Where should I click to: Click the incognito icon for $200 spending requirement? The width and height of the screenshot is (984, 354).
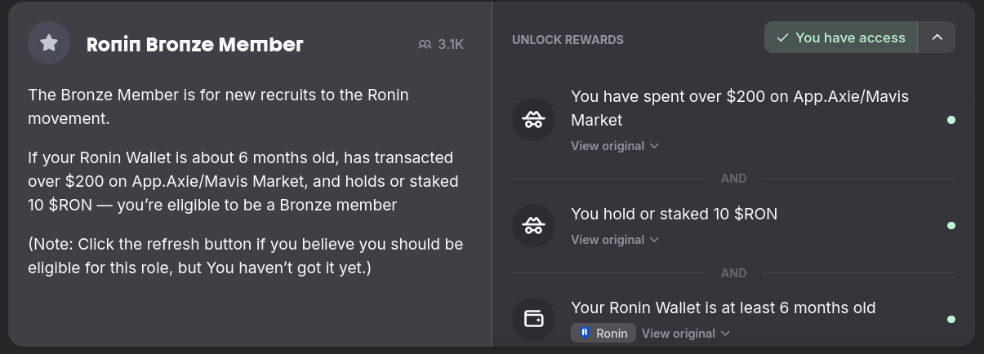point(533,120)
